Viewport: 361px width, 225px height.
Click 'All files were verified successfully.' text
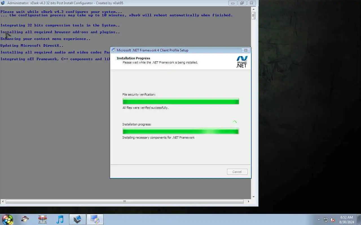click(145, 108)
